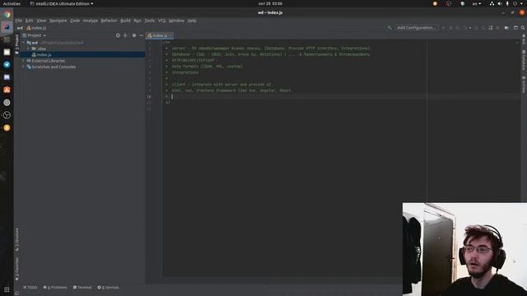Open Activities overview
527x296 pixels.
(x=12, y=3)
